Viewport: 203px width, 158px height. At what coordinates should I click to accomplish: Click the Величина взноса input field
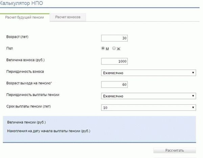click(x=114, y=61)
